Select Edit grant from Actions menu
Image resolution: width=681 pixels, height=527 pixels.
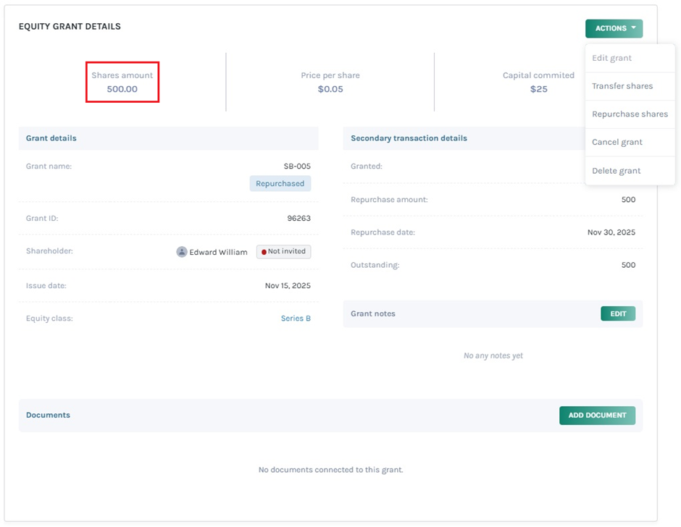point(611,58)
